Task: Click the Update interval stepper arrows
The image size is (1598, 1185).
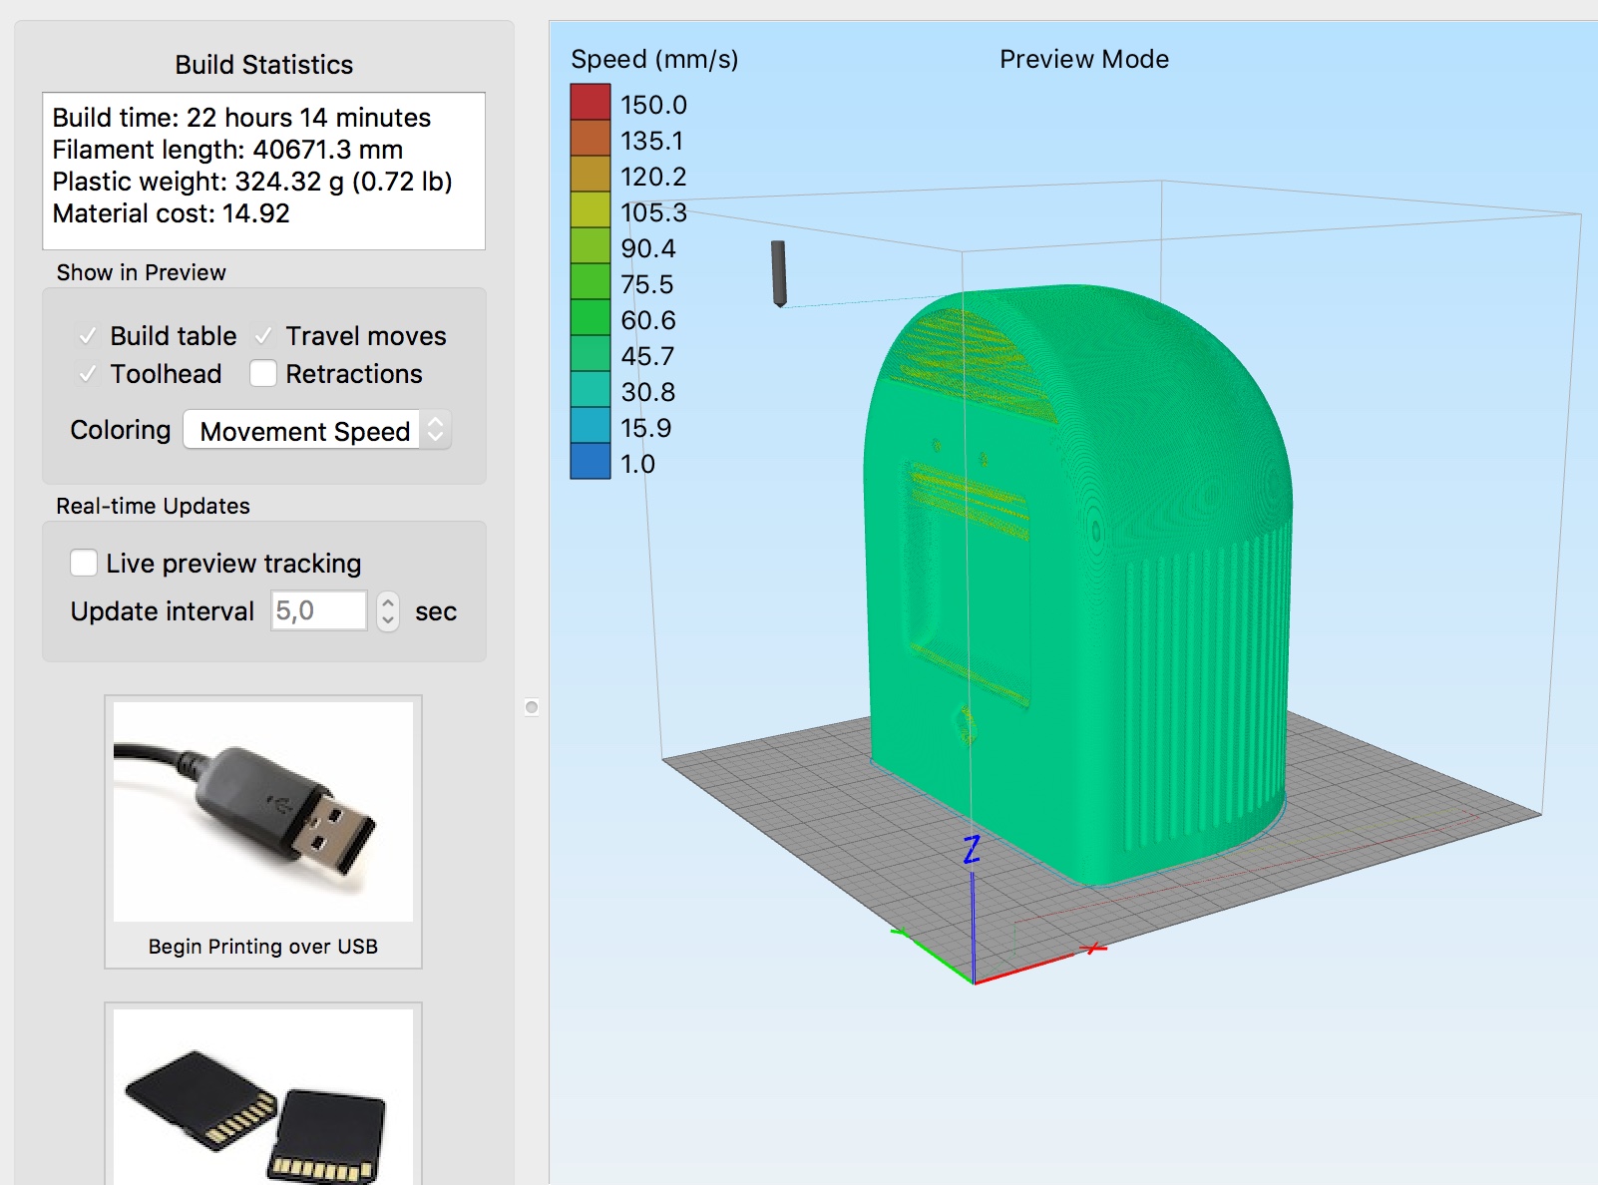Action: 388,611
